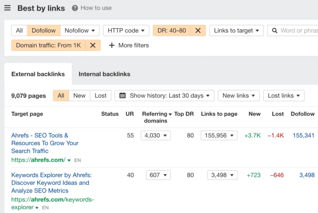Viewport: 318px width, 213px height.
Task: Click the EN label beside https://ahrefs.com/
Action: pyautogui.click(x=77, y=160)
